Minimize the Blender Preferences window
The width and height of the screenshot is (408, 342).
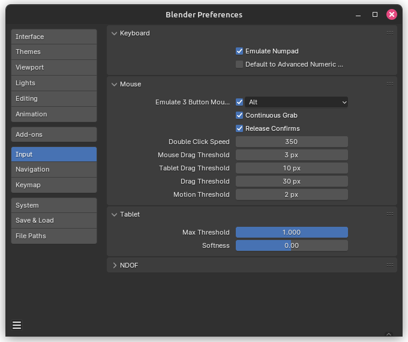(x=358, y=16)
